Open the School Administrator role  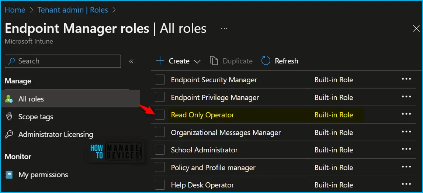[x=204, y=150]
